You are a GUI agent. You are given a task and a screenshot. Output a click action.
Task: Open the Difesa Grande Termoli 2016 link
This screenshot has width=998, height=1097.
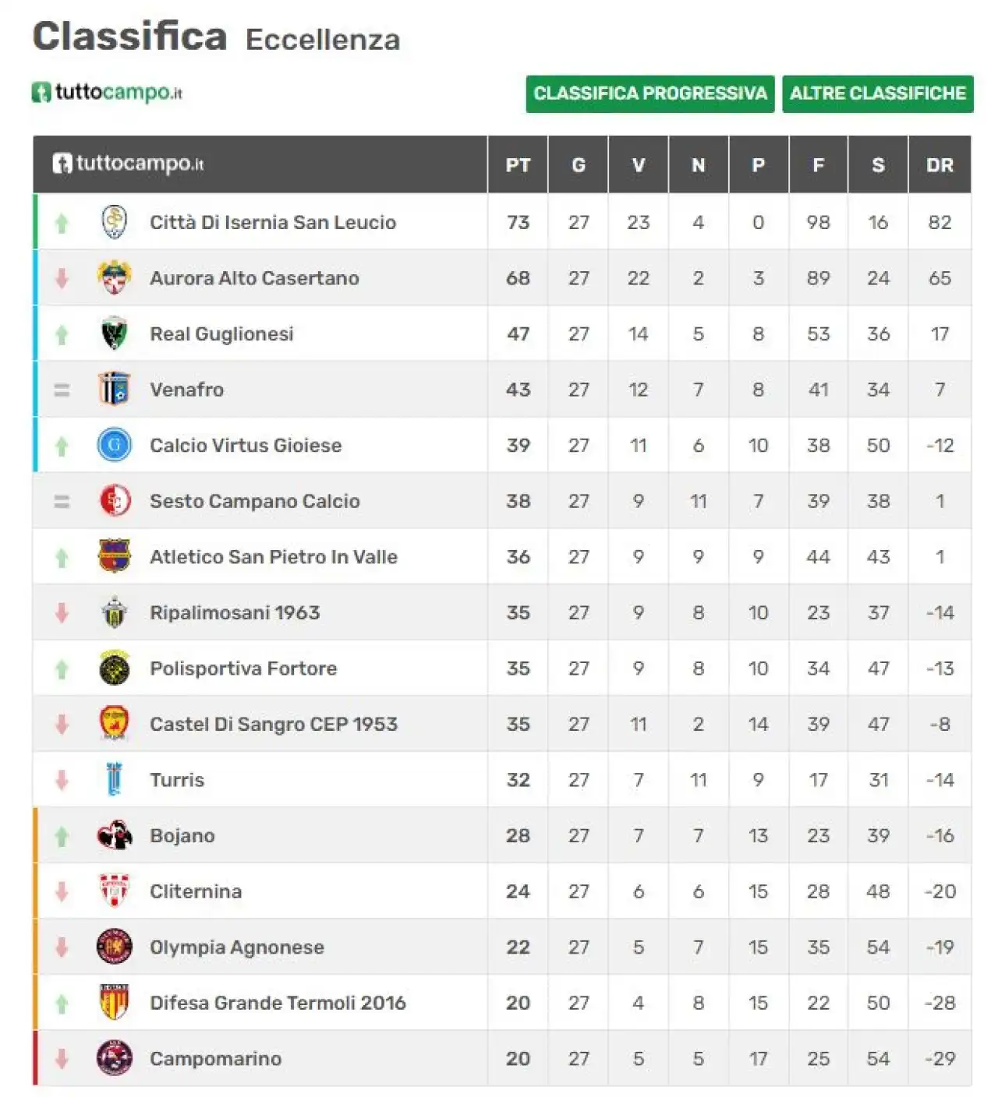click(x=278, y=1003)
